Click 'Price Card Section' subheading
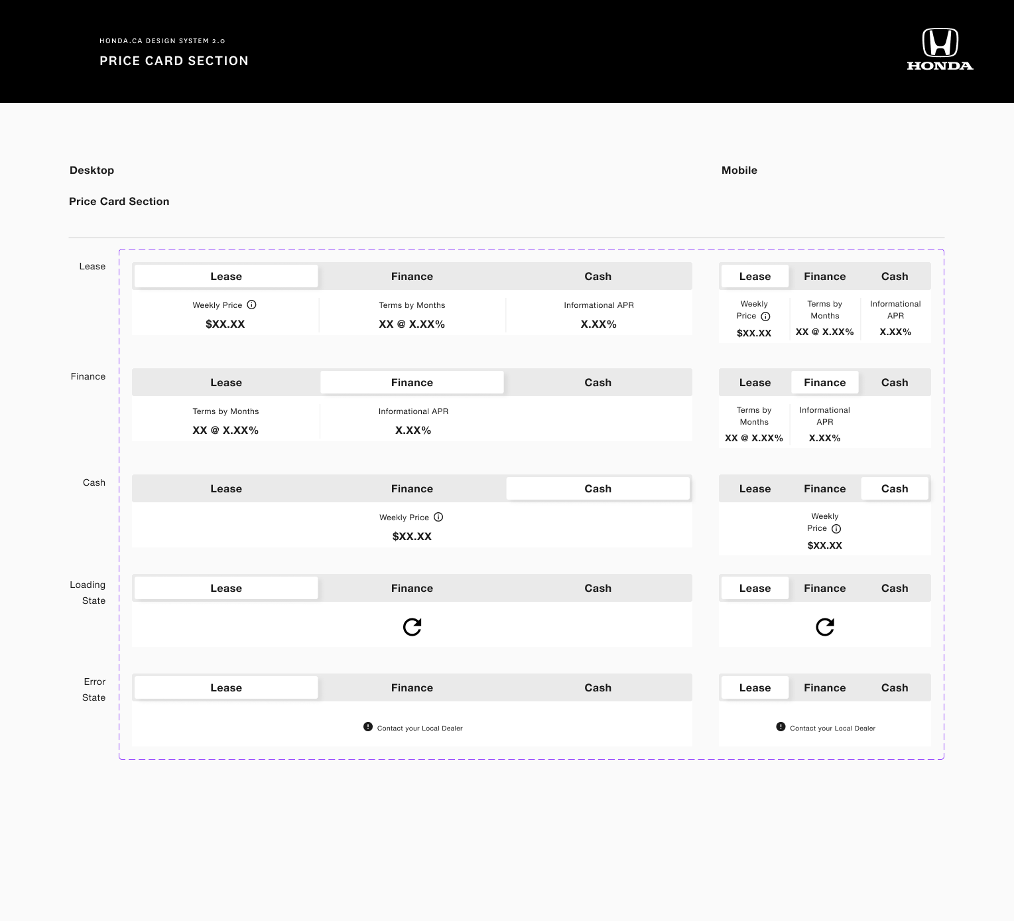 (x=119, y=201)
